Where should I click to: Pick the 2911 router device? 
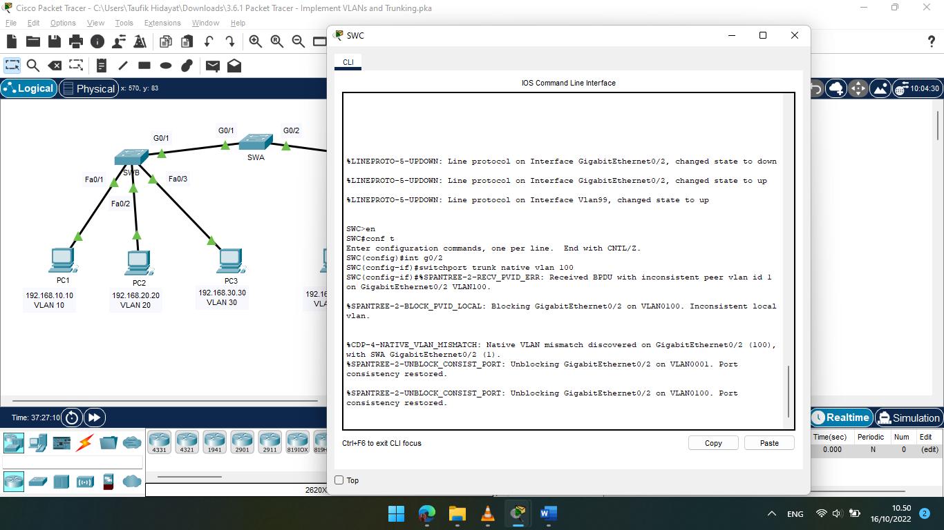[x=270, y=442]
